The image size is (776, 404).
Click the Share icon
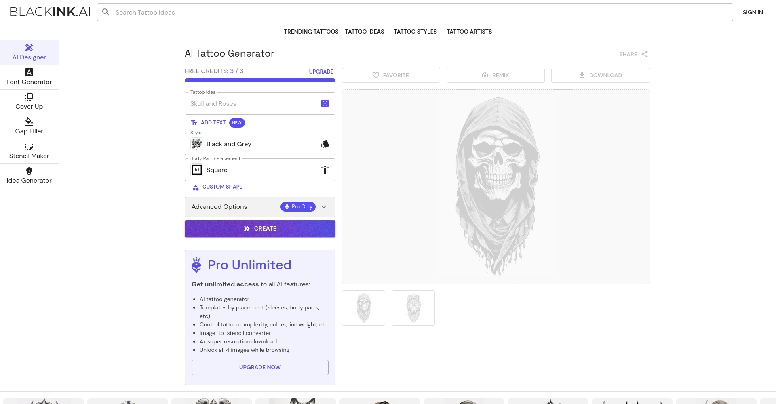pyautogui.click(x=644, y=54)
